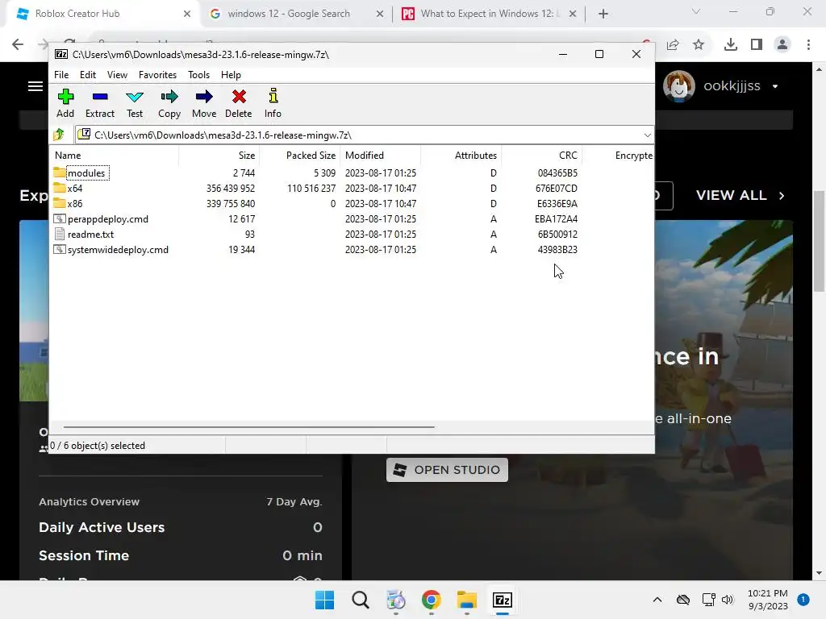Expand the 7-Zip address path dropdown
The width and height of the screenshot is (826, 619).
coord(648,135)
